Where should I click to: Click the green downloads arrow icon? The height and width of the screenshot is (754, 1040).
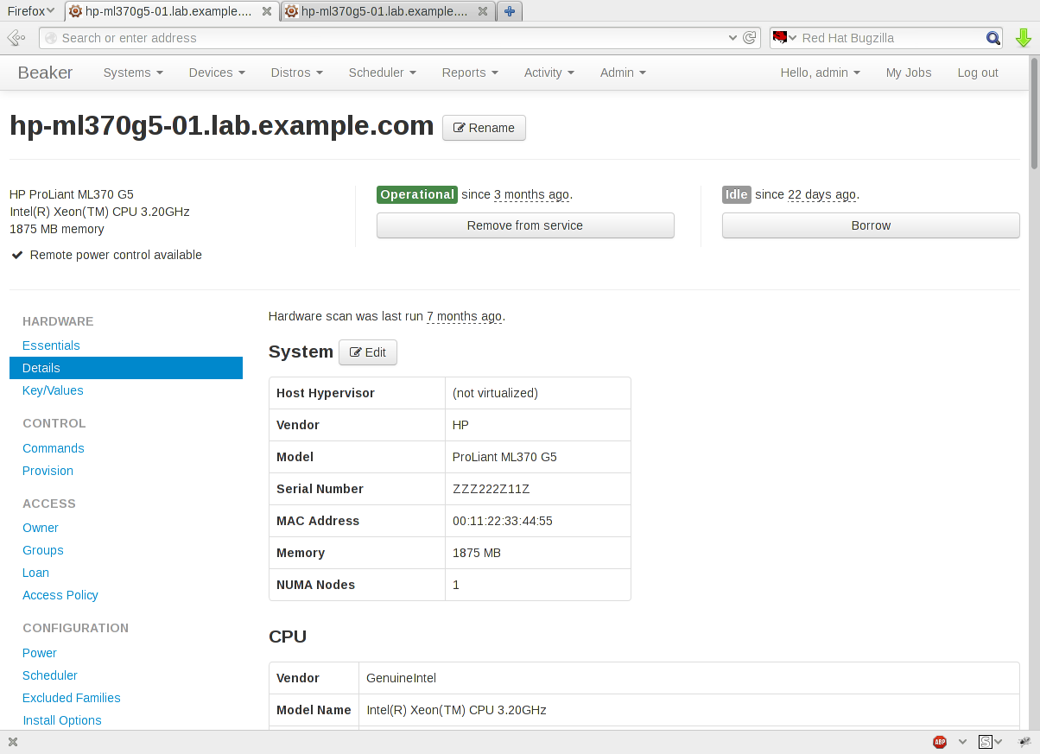(x=1024, y=38)
